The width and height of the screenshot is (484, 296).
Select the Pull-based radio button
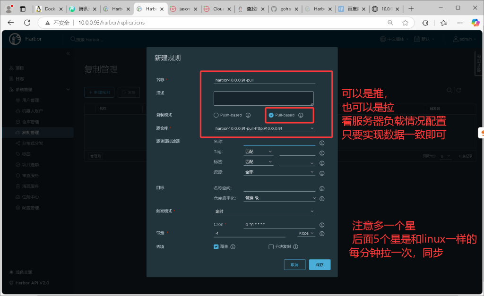point(271,115)
